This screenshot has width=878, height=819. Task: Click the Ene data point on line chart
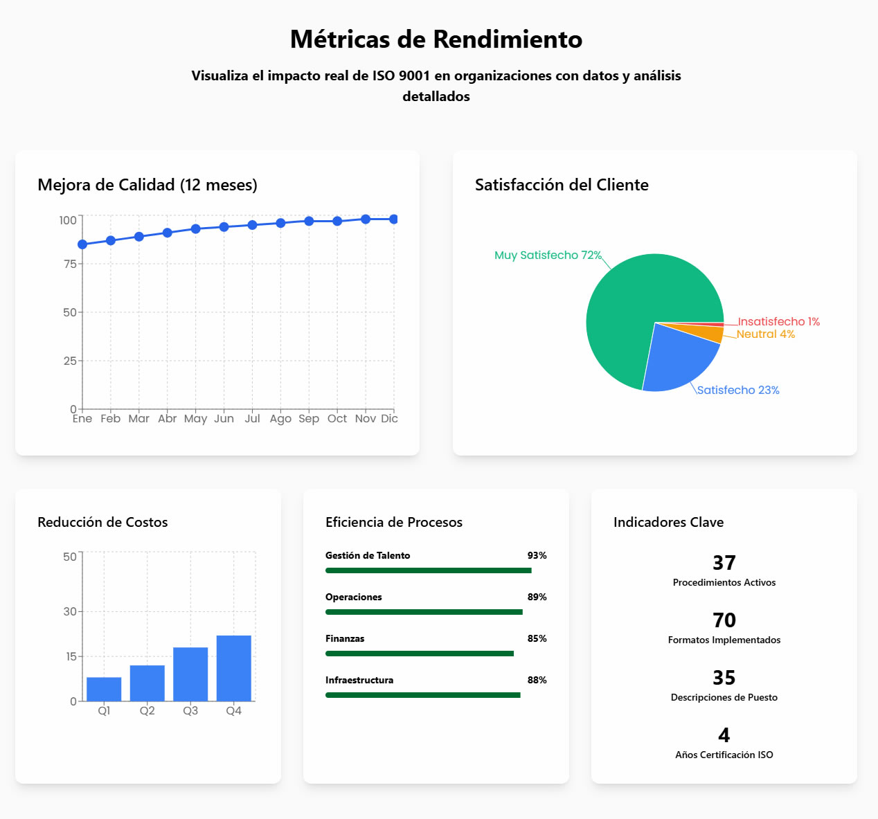(82, 244)
